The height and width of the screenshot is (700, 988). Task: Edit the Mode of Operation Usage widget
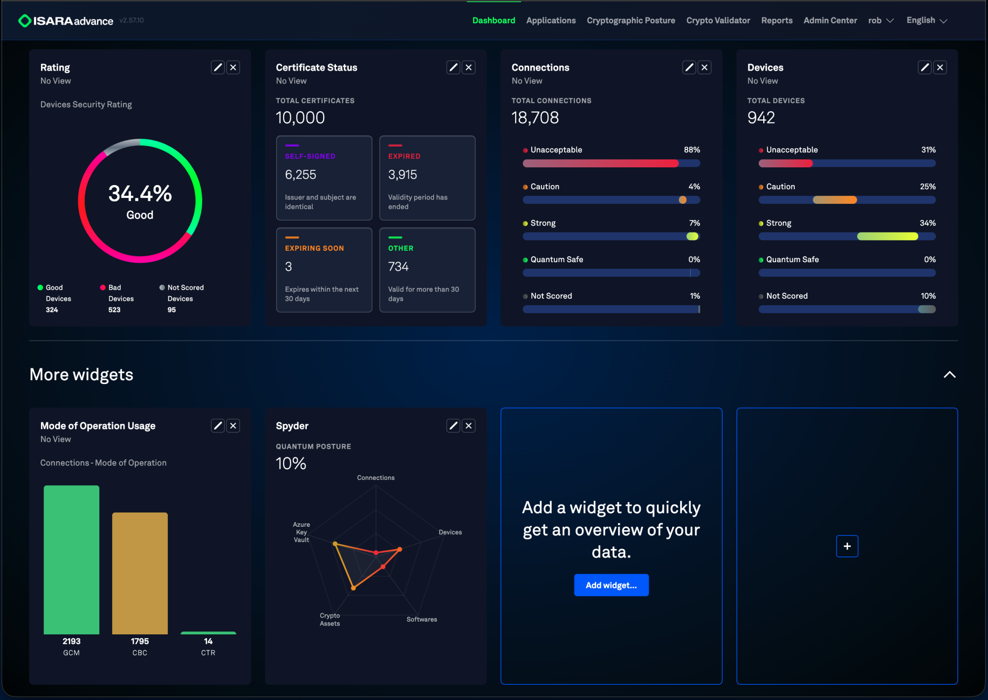click(x=218, y=426)
